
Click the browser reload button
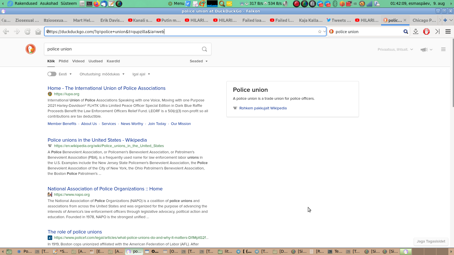tap(28, 31)
